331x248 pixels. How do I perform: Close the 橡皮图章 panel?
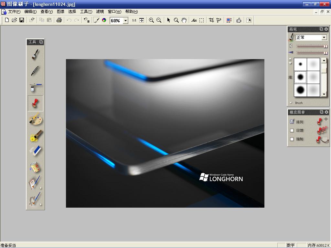coord(326,112)
